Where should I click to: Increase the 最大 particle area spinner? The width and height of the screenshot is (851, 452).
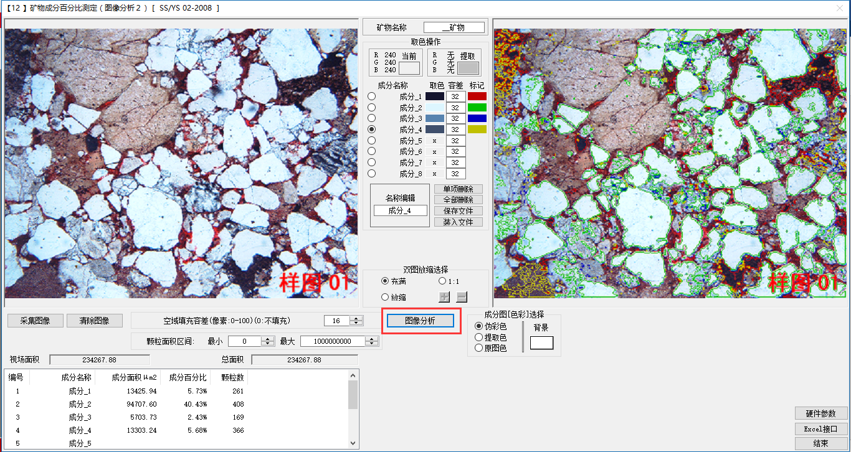(x=372, y=339)
